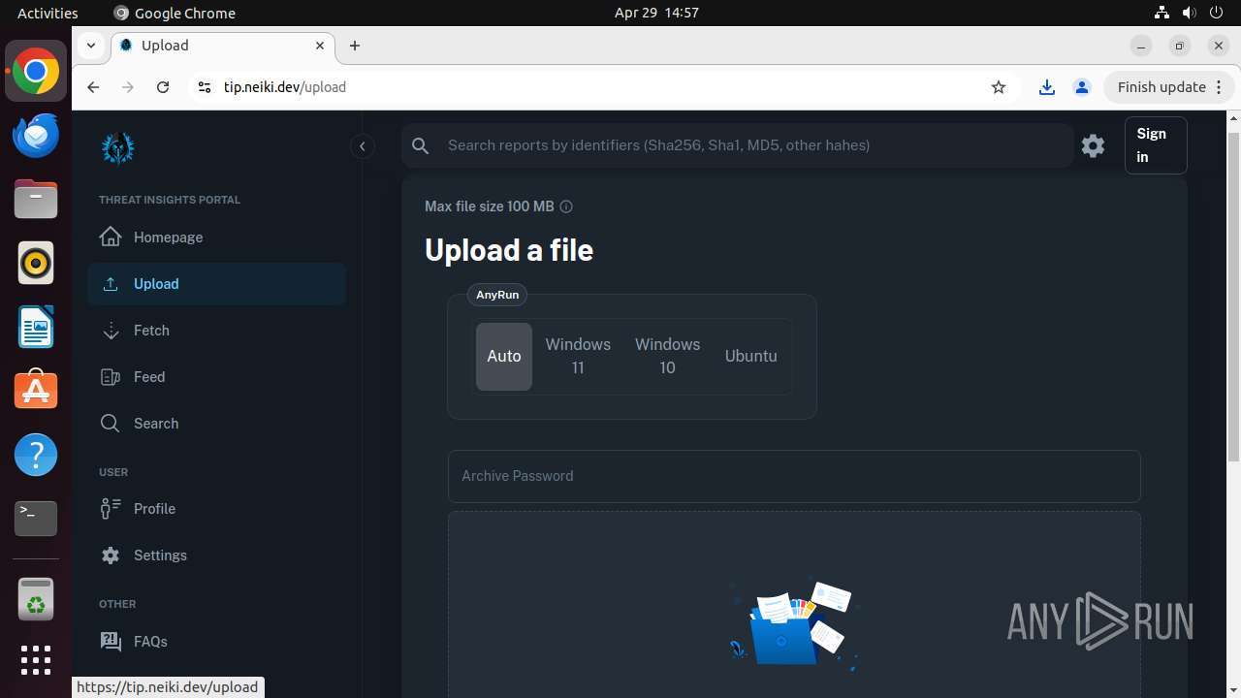The height and width of the screenshot is (698, 1241).
Task: View site information icon in address bar
Action: coord(204,87)
